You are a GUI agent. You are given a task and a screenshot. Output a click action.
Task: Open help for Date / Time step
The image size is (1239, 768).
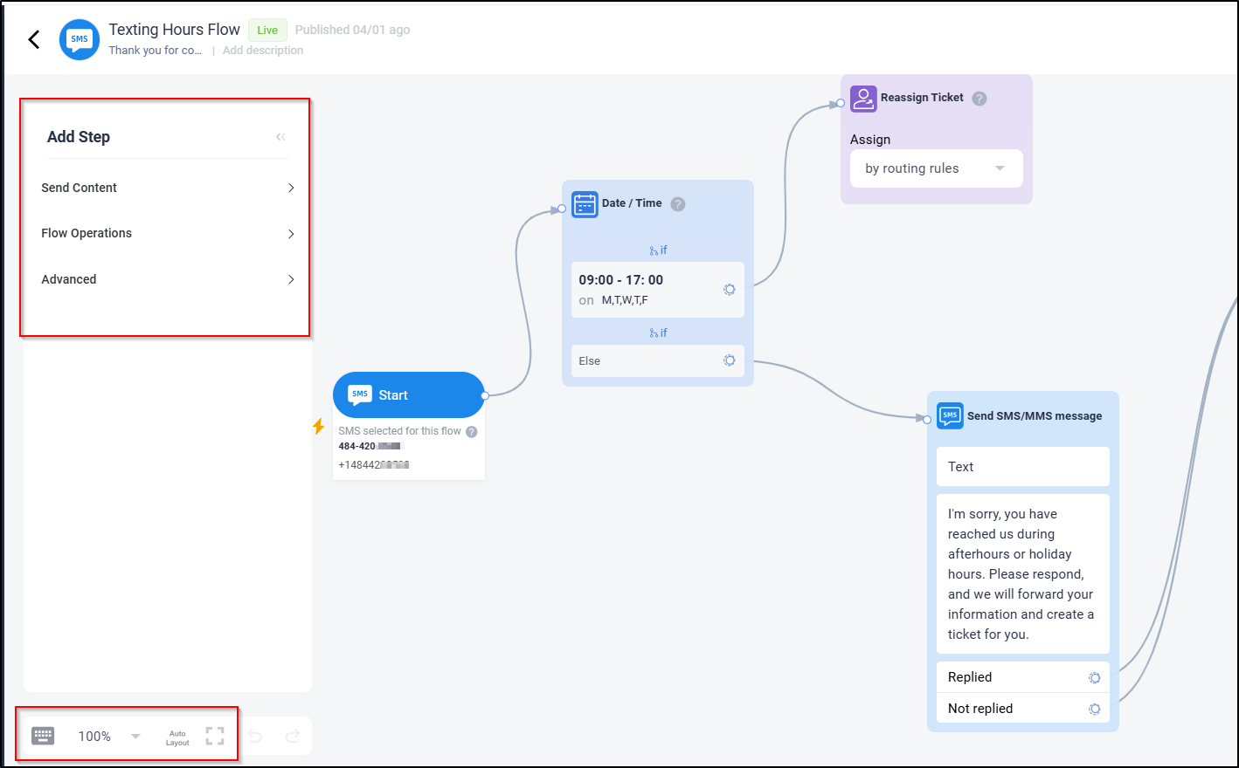click(x=678, y=204)
